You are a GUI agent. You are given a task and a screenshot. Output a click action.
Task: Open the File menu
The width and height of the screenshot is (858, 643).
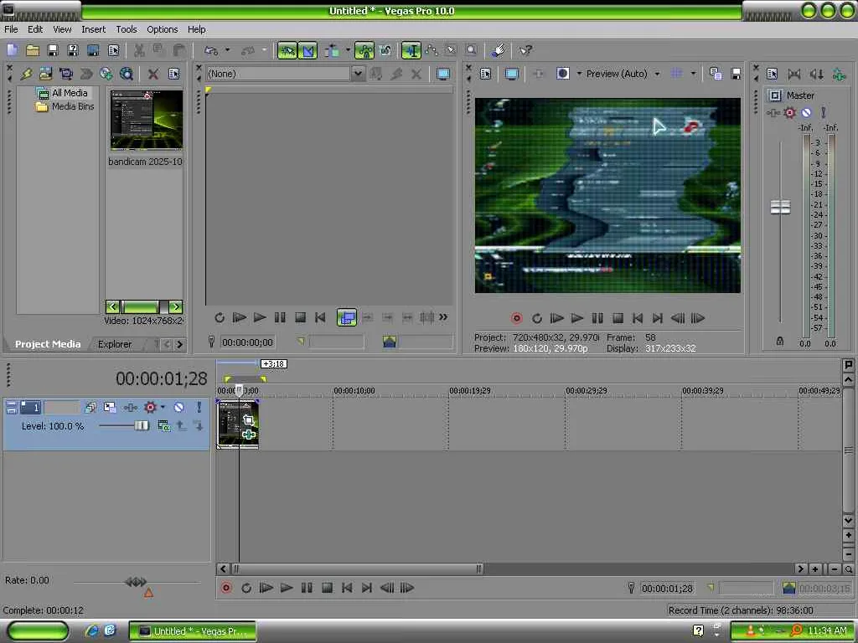click(x=11, y=29)
